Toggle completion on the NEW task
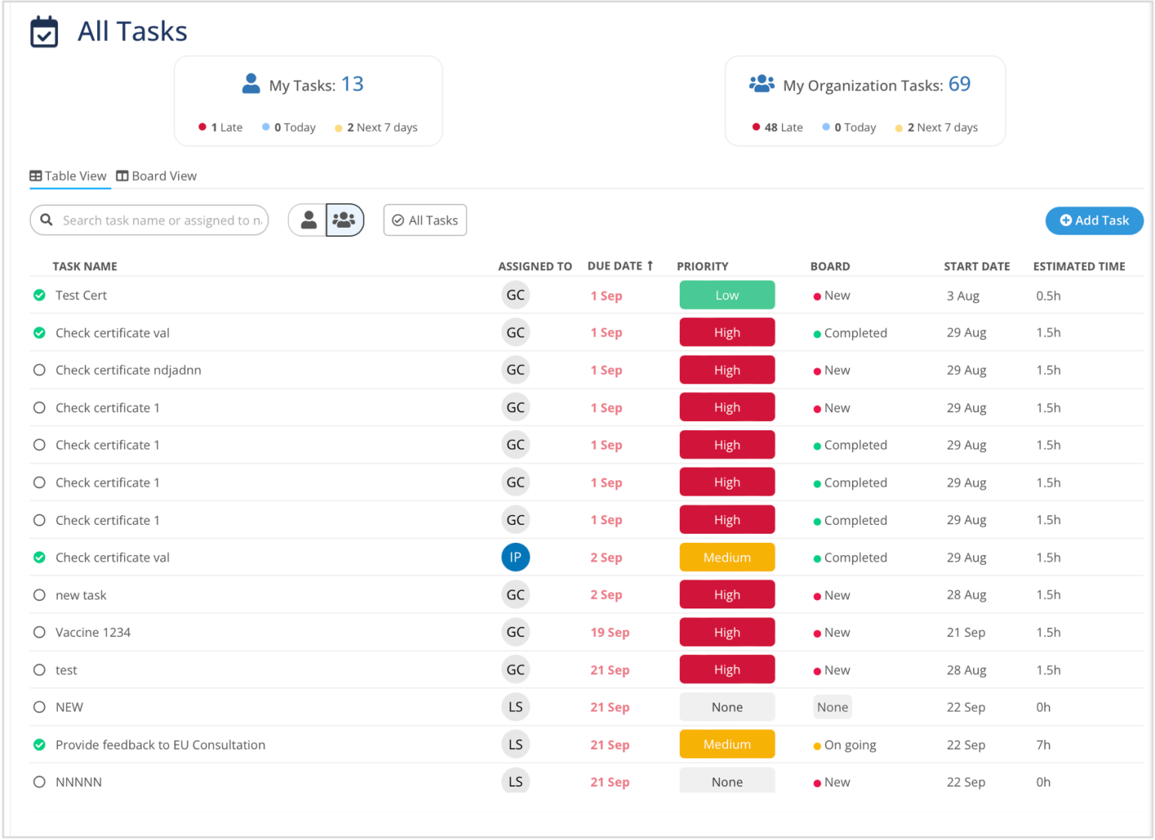The width and height of the screenshot is (1155, 840). coord(39,707)
